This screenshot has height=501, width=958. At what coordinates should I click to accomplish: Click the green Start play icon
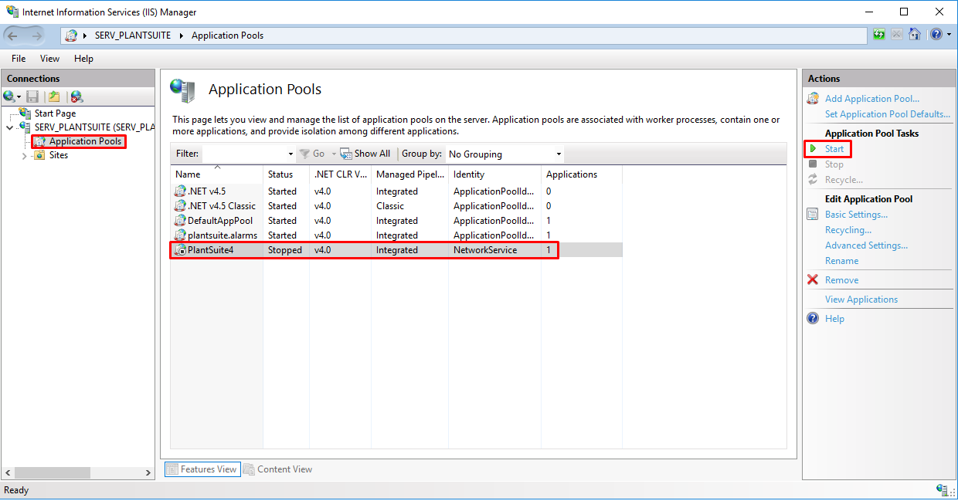pyautogui.click(x=813, y=149)
